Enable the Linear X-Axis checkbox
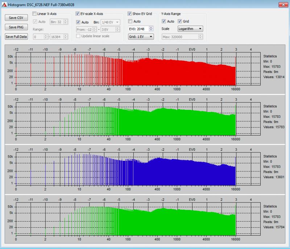 pos(34,14)
